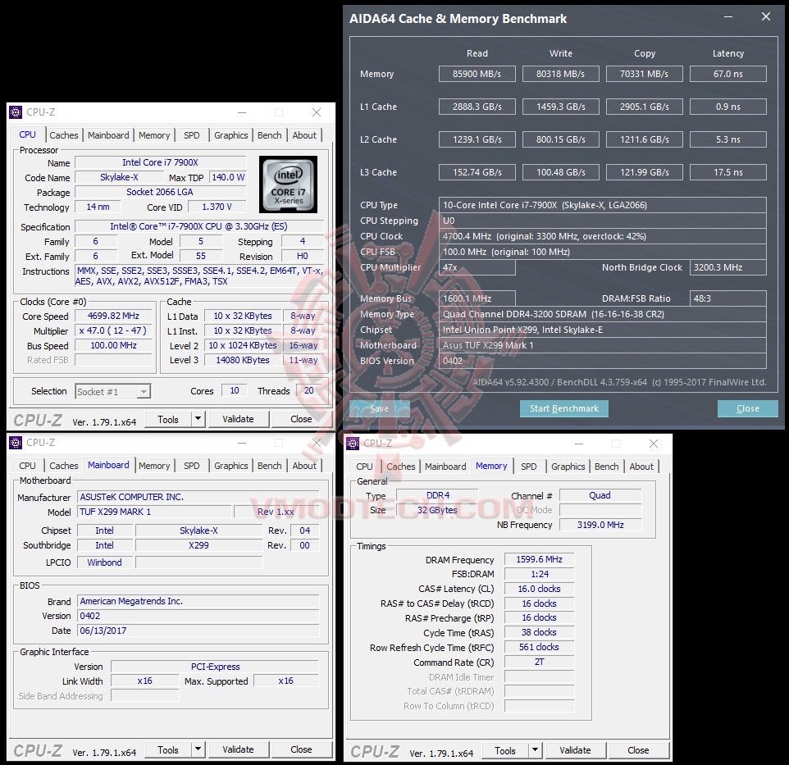This screenshot has height=765, width=789.
Task: Click the CPU-Z app icon in Mainboard window title bar
Action: pyautogui.click(x=16, y=443)
